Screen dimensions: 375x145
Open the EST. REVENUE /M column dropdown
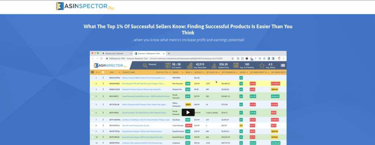[237, 72]
